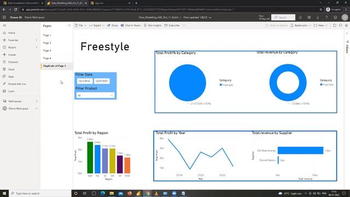The width and height of the screenshot is (350, 197).
Task: Open Firefox from the taskbar
Action: pos(130,193)
